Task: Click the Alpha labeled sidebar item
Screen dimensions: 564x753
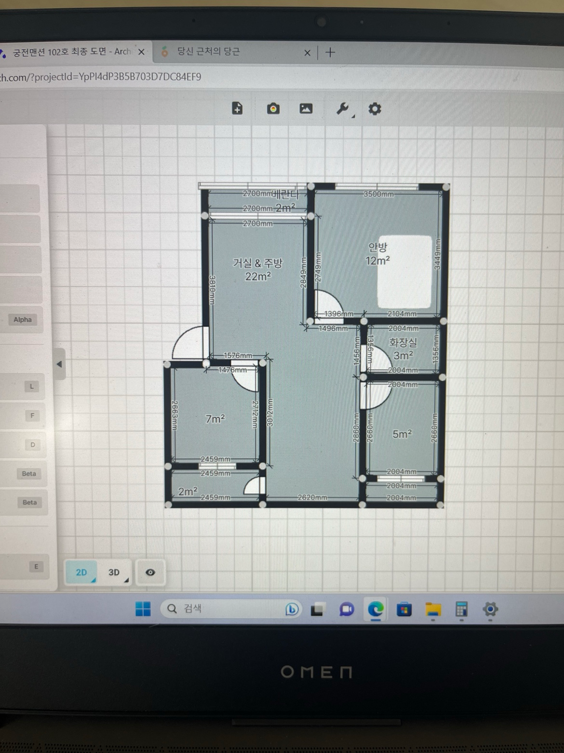Action: coord(23,320)
